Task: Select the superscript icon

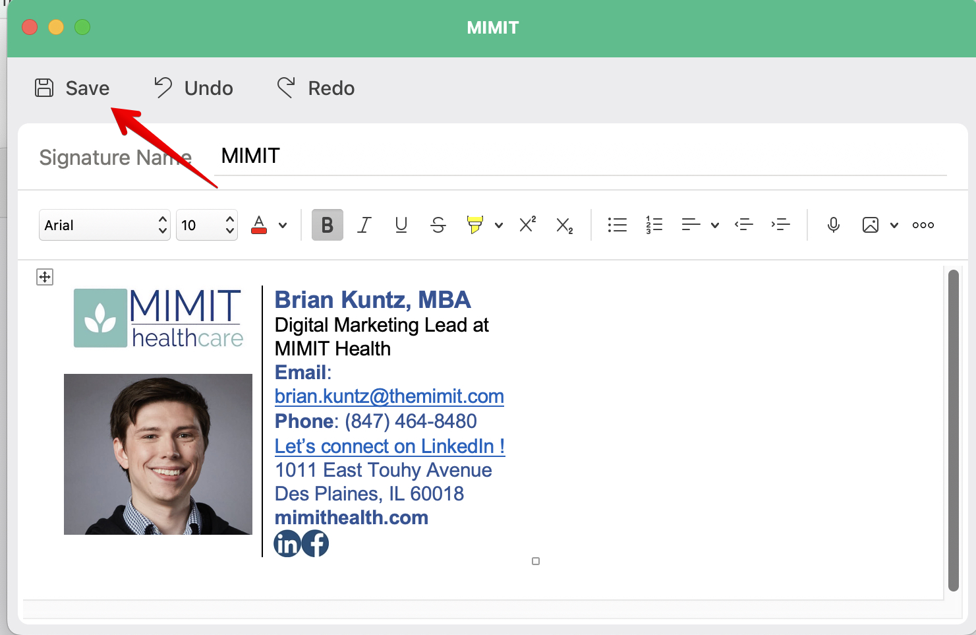Action: 527,225
